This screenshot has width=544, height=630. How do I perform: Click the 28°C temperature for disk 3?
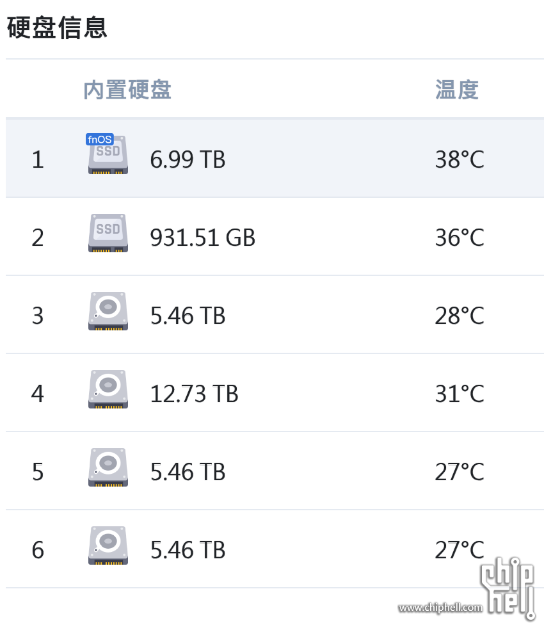coord(460,316)
